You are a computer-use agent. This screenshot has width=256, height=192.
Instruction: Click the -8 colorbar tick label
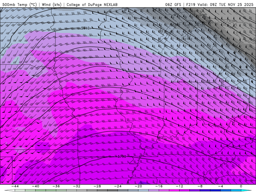pos(200,186)
